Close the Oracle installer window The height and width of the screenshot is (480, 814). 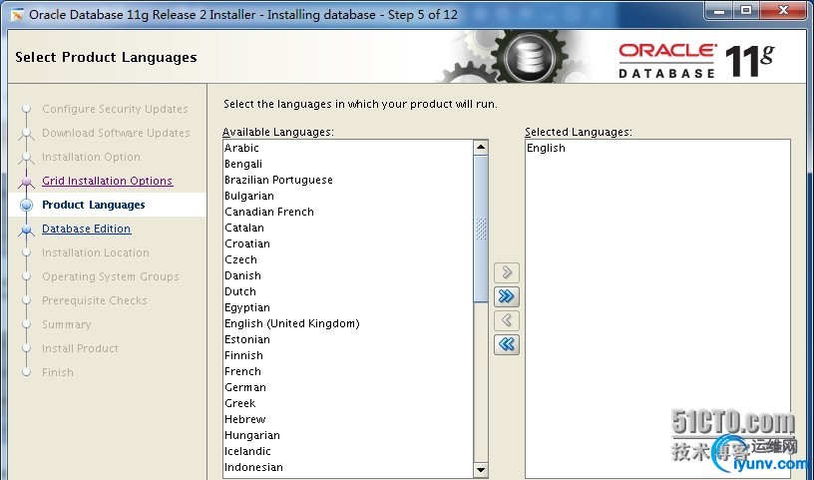784,10
